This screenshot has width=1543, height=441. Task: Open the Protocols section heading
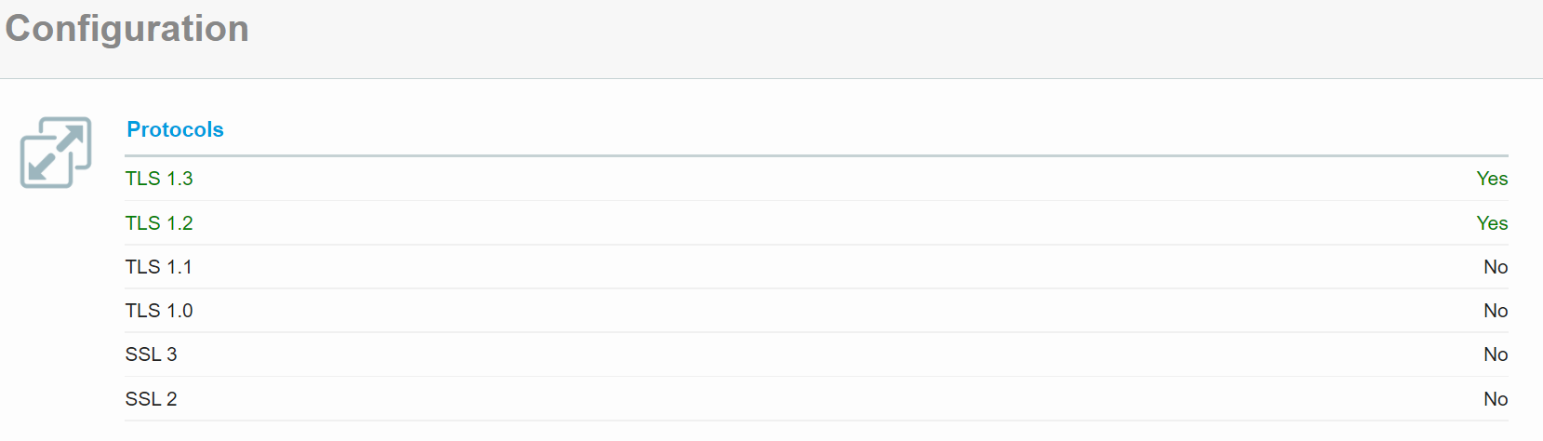pyautogui.click(x=175, y=129)
